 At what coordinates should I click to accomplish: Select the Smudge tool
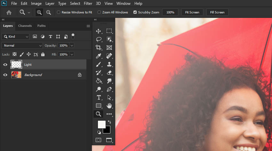109,81
